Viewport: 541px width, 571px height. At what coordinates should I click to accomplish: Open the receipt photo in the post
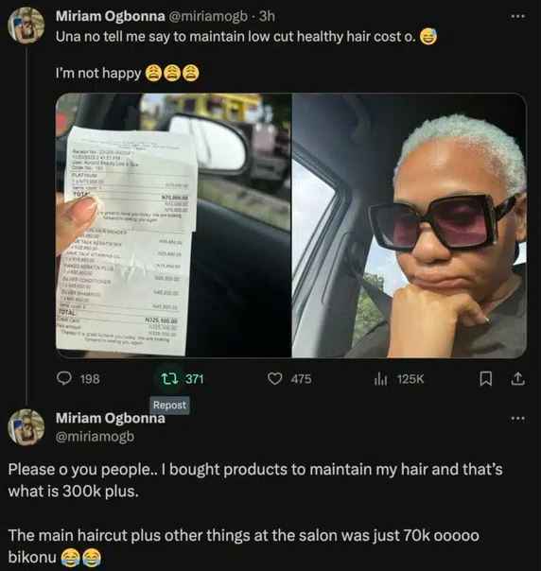[x=173, y=225]
